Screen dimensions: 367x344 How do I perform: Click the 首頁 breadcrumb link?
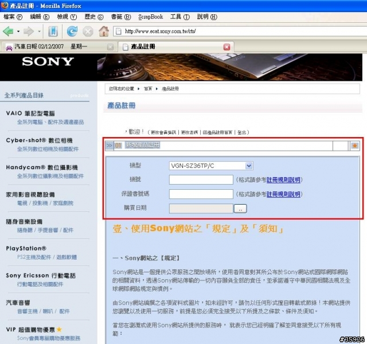pyautogui.click(x=148, y=89)
